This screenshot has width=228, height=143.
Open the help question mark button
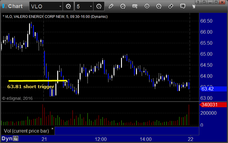pyautogui.click(x=198, y=2)
